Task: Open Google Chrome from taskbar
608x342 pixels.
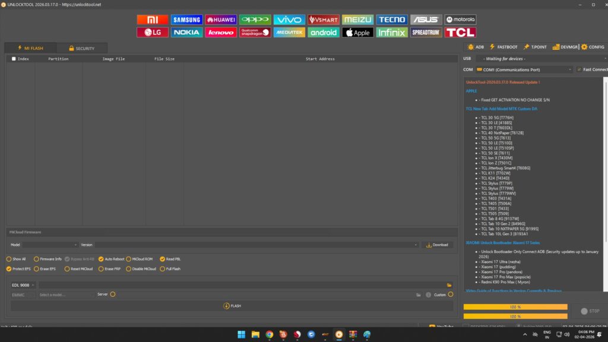Action: click(x=269, y=334)
